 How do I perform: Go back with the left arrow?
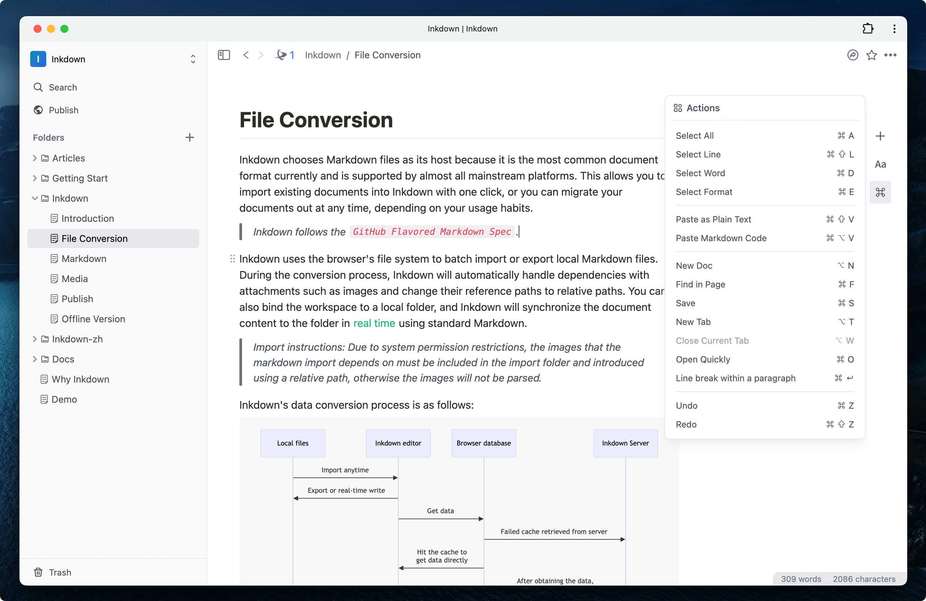(x=246, y=55)
